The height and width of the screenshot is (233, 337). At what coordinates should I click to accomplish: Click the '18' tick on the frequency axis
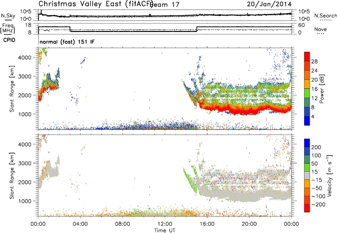coord(28,25)
